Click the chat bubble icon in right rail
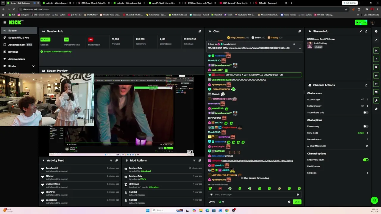The width and height of the screenshot is (381, 214). point(376,75)
